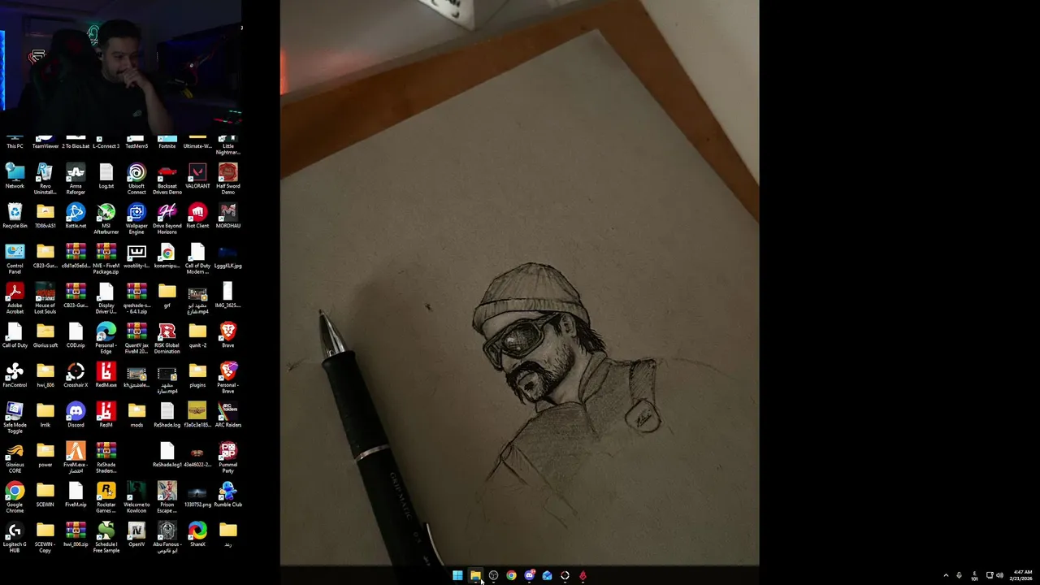Open 1330752.png image file

197,495
